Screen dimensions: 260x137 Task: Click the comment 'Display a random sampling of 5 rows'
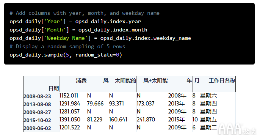click(x=67, y=47)
